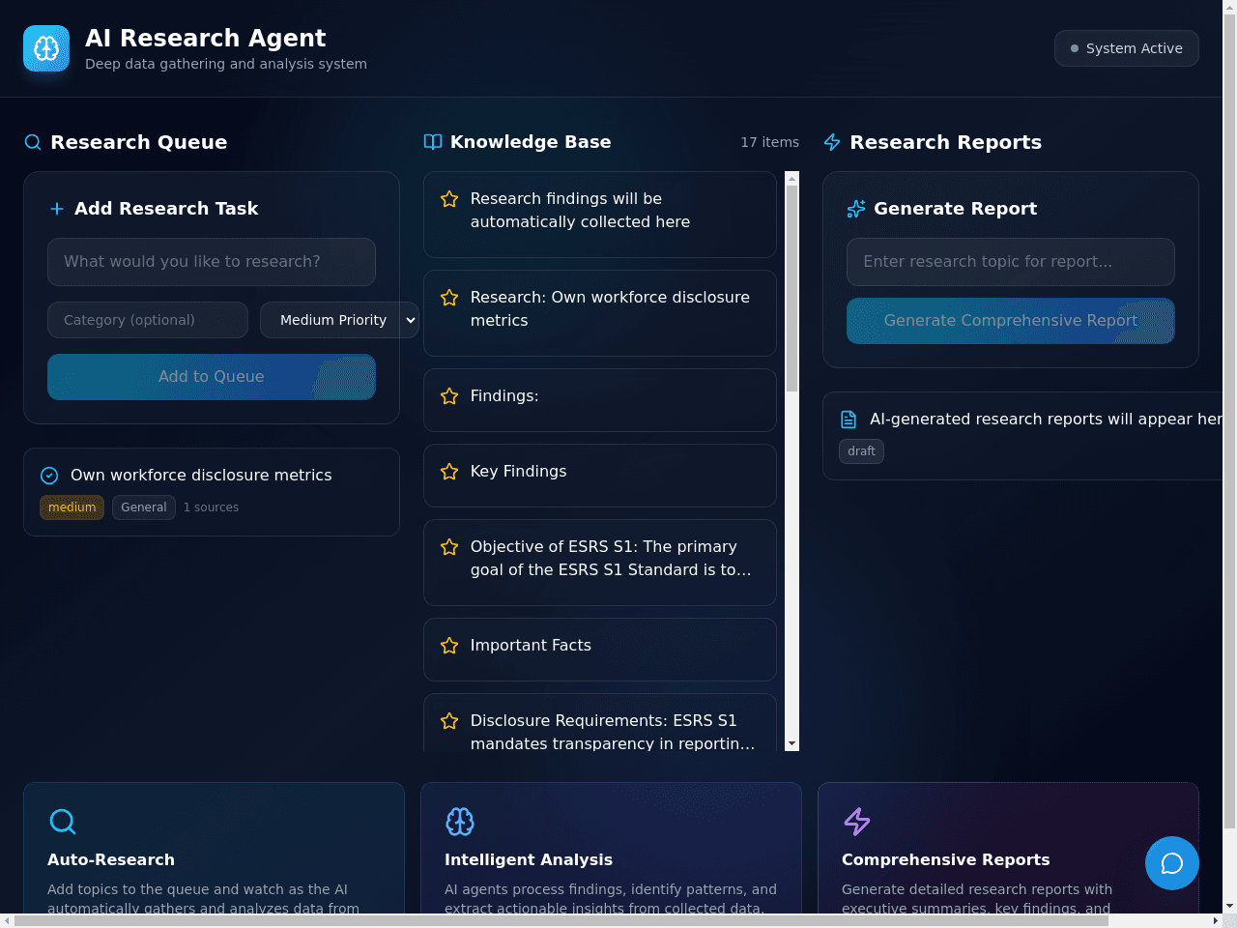Open the Medium Priority dropdown

coord(339,320)
